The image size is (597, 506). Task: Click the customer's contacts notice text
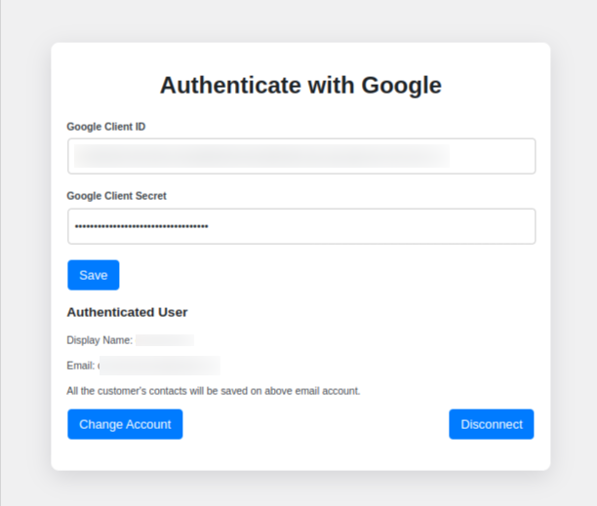tap(214, 391)
